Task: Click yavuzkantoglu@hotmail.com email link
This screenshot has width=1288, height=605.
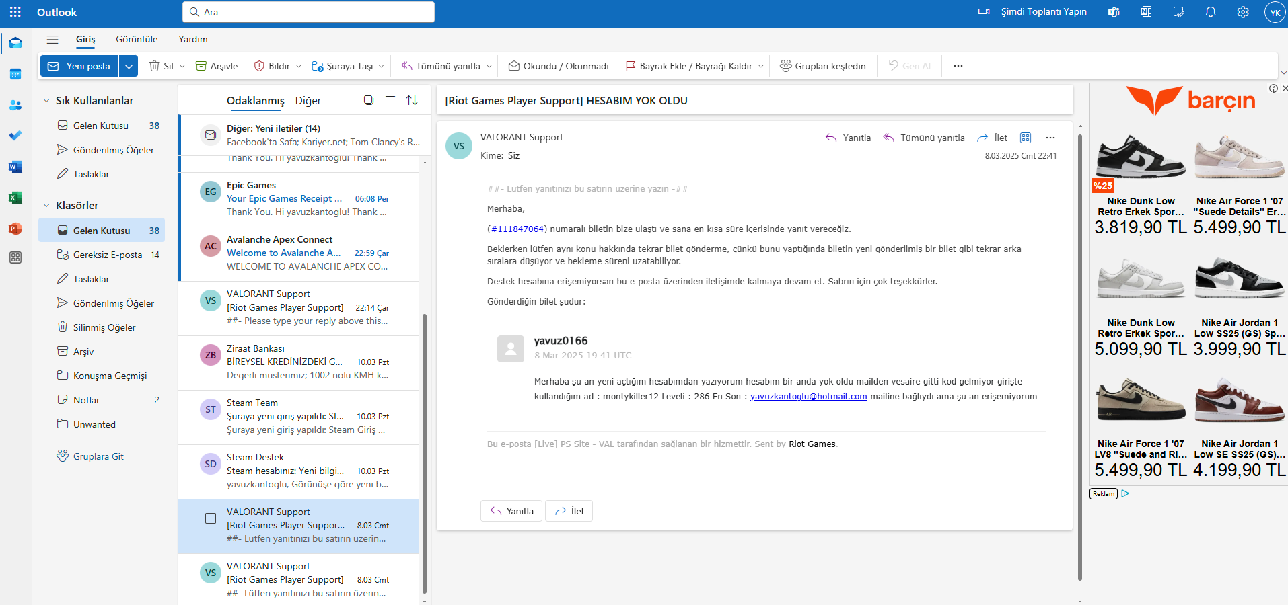Action: click(809, 397)
